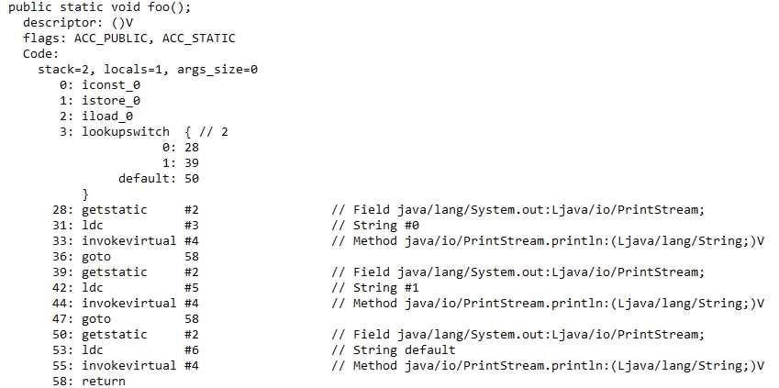Click the invokevirtual instruction at offset 33
The height and width of the screenshot is (388, 779).
point(128,241)
